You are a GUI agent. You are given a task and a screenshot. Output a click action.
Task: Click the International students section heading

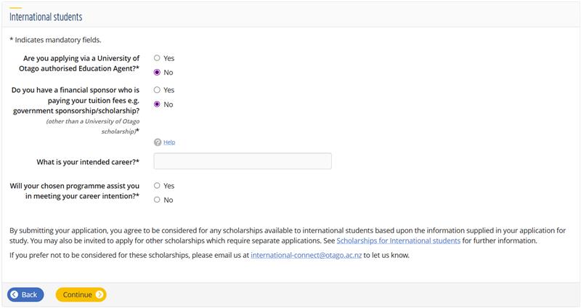[x=46, y=17]
